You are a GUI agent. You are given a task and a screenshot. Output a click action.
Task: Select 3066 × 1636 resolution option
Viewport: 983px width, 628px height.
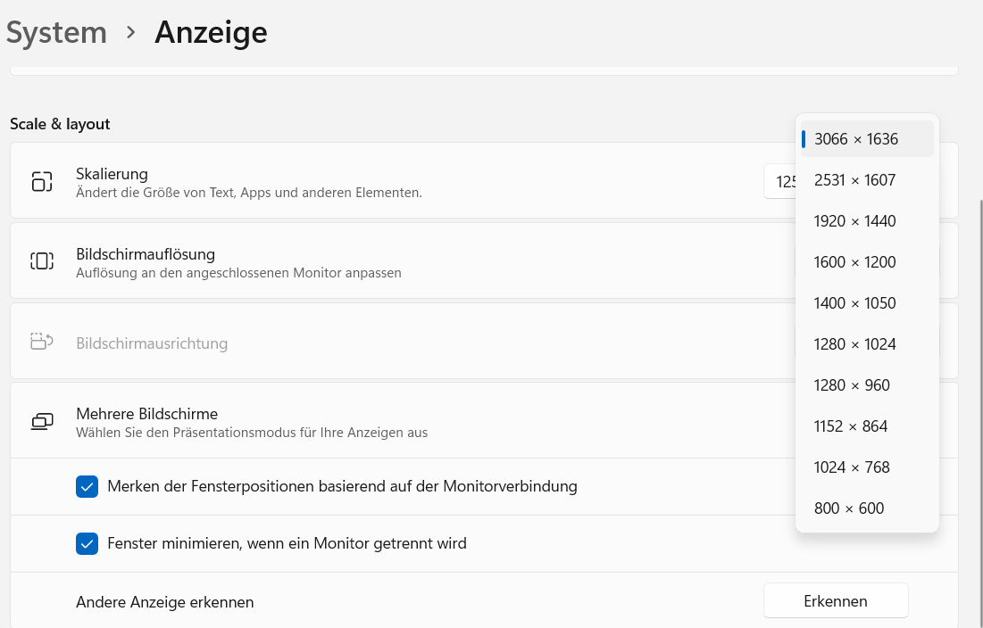tap(866, 139)
